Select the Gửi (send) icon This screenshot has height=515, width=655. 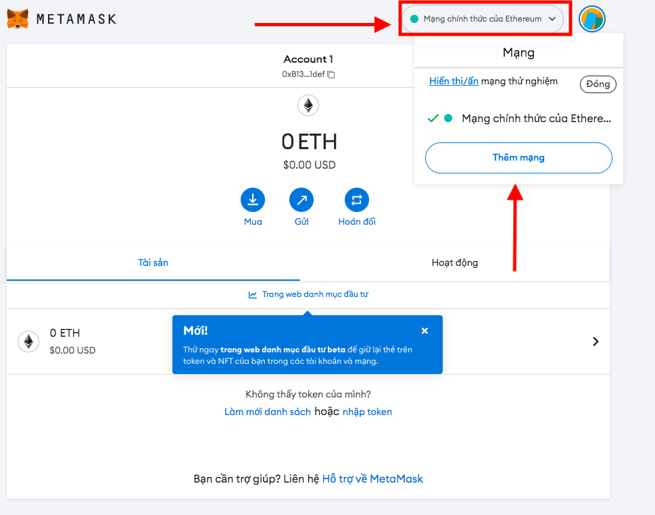(301, 200)
